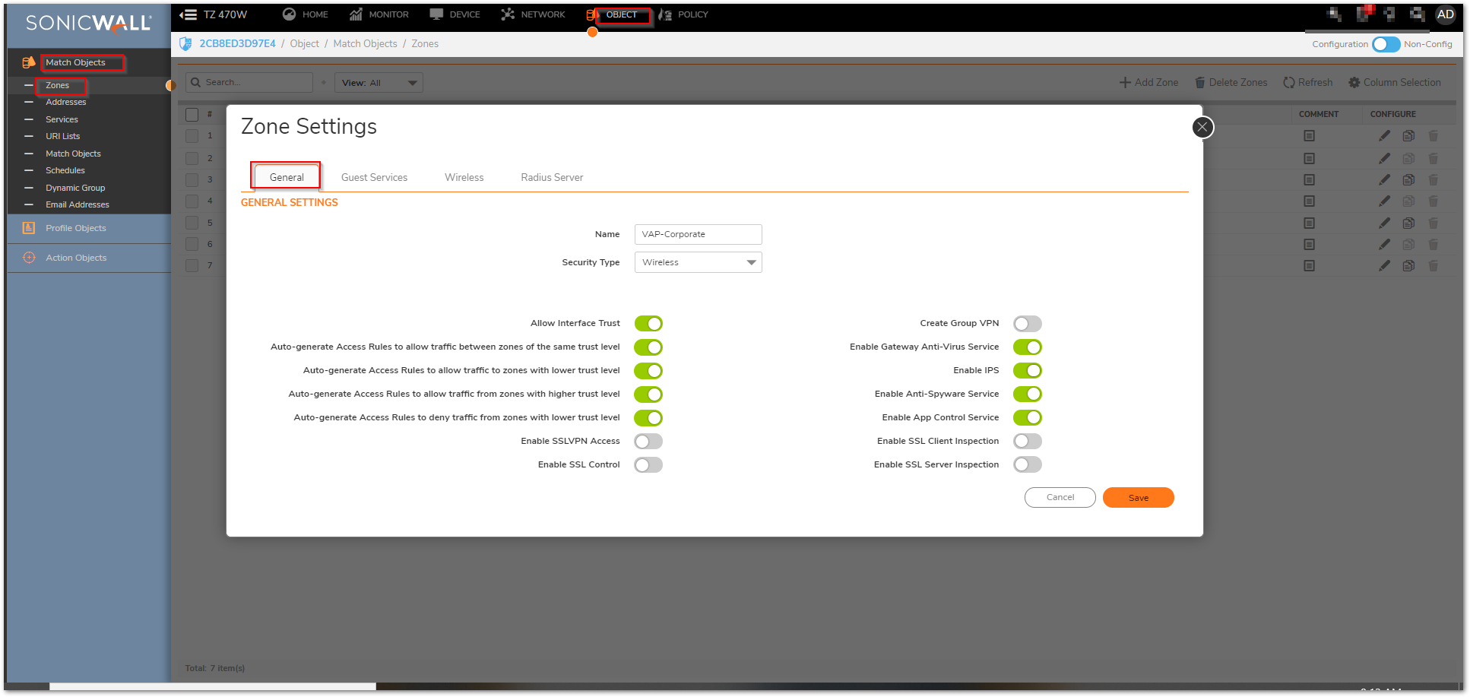1470x697 pixels.
Task: Enable the Create Group VPN toggle
Action: 1027,324
